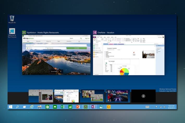Open the network status icon in system tray
The height and width of the screenshot is (123, 185).
pos(161,107)
